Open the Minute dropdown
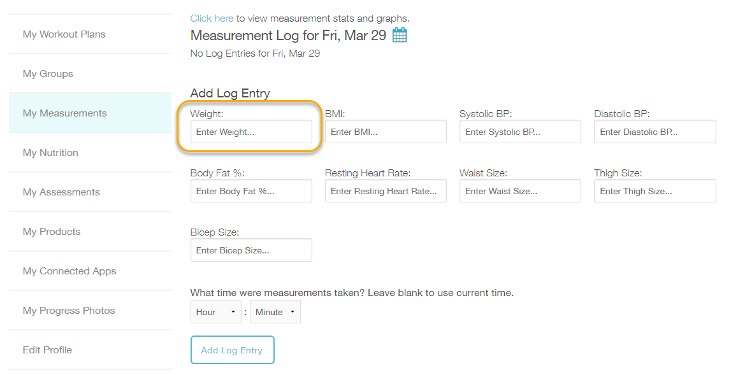 [x=275, y=312]
